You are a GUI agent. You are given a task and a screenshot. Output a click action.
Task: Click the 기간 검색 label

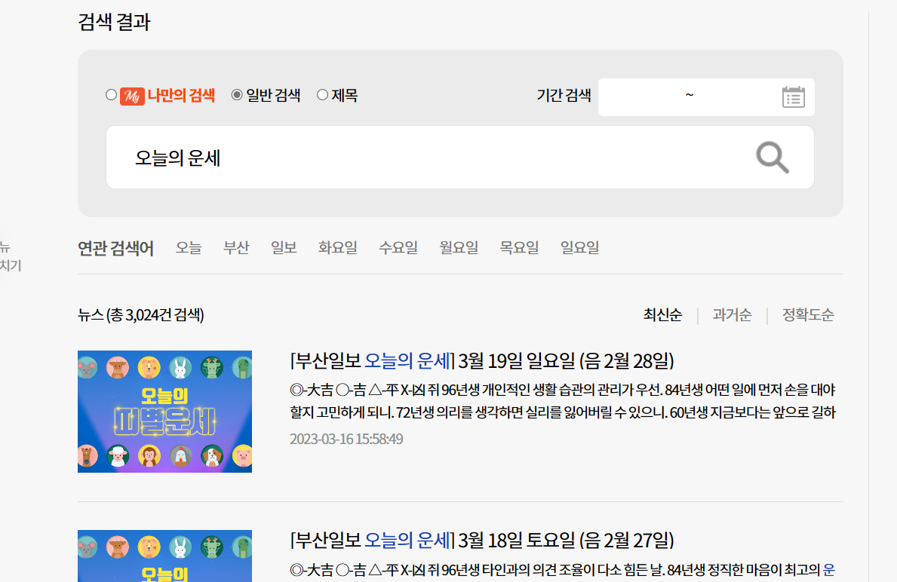pyautogui.click(x=564, y=96)
